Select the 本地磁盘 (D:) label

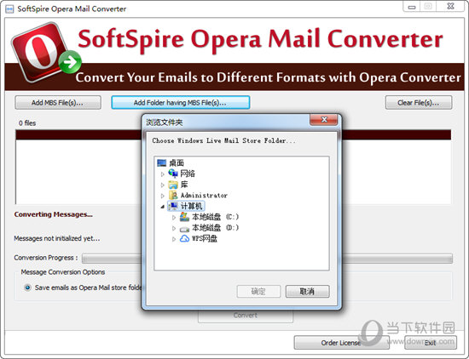tap(215, 228)
